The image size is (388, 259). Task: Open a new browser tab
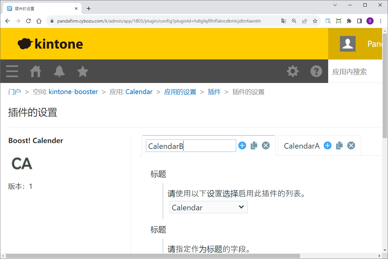pyautogui.click(x=89, y=8)
